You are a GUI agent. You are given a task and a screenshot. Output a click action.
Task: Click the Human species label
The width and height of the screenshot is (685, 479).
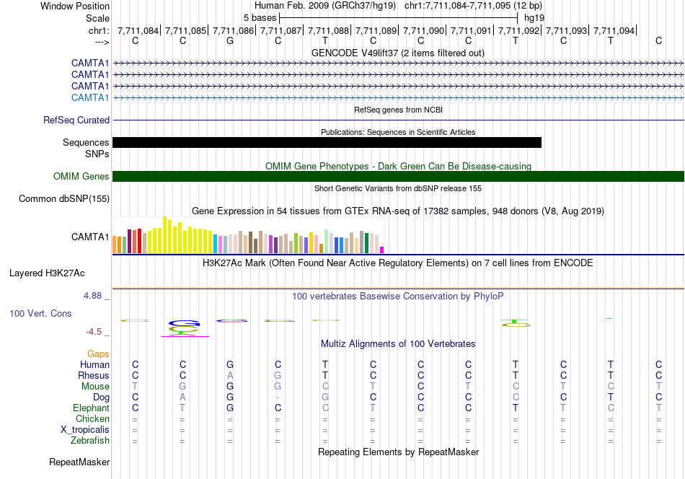click(x=94, y=364)
